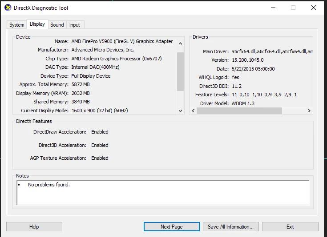Click the total memory value 5872 MB
Viewport: 327px width, 237px height.
click(x=81, y=84)
